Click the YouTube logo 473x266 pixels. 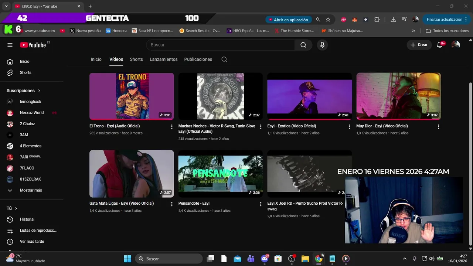[x=33, y=45]
